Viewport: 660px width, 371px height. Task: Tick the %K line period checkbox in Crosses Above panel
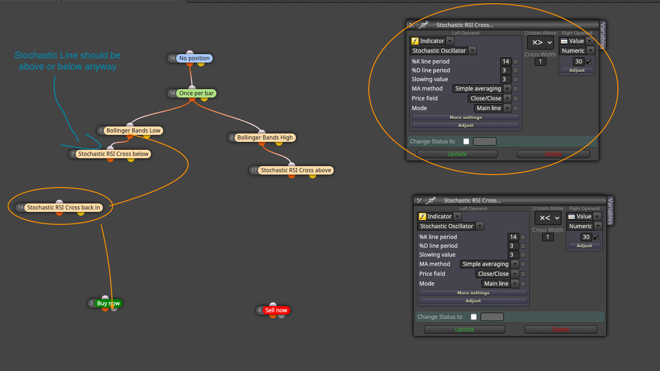516,62
